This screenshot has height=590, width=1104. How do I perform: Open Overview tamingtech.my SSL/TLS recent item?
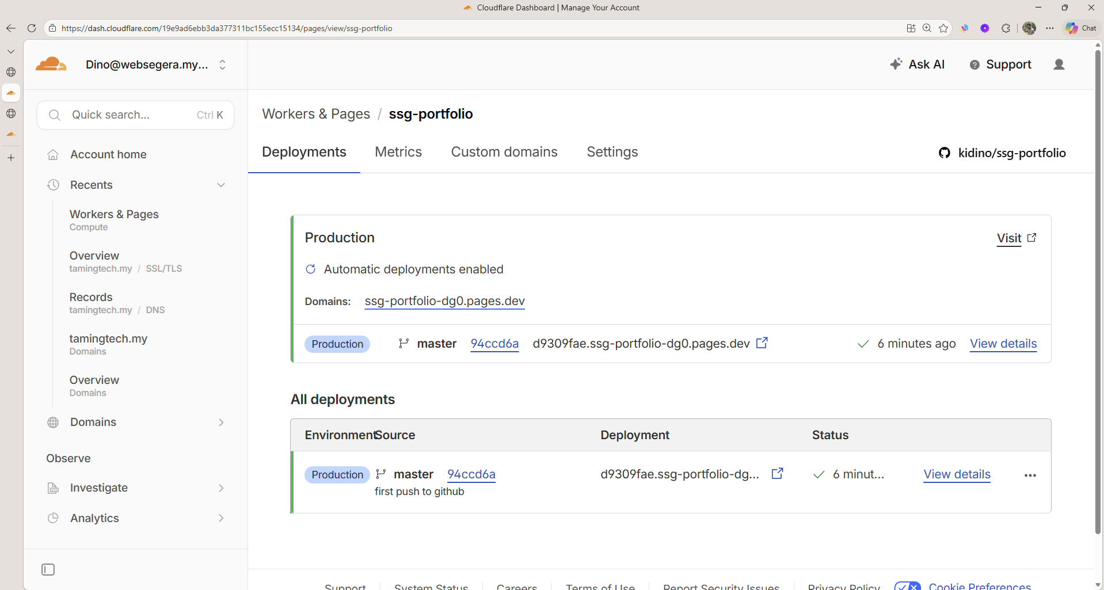(x=125, y=261)
